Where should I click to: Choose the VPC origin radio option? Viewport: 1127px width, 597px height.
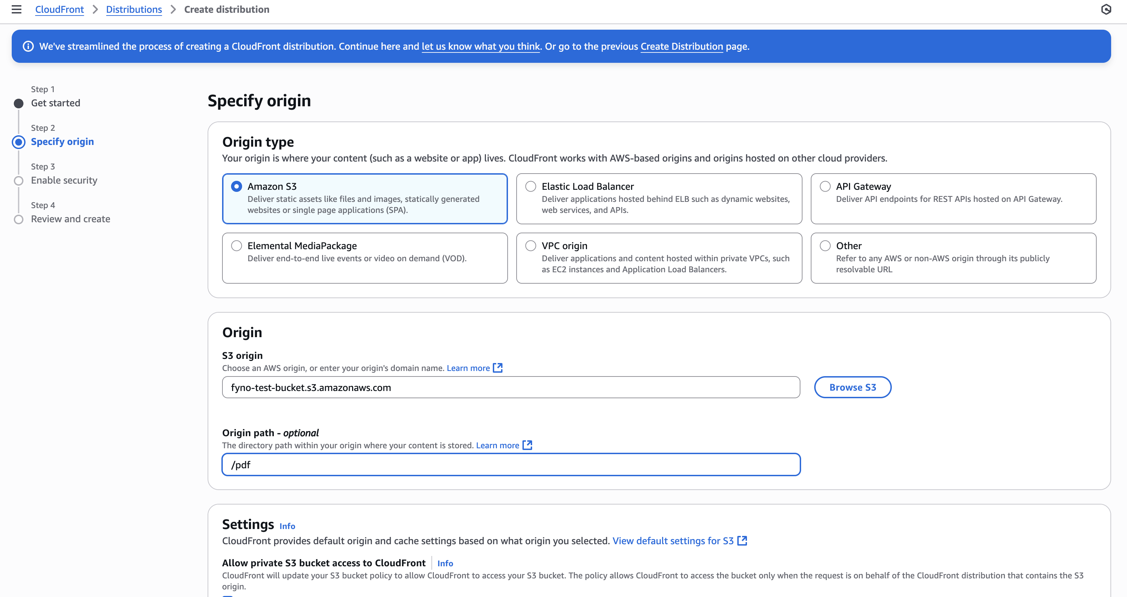531,246
